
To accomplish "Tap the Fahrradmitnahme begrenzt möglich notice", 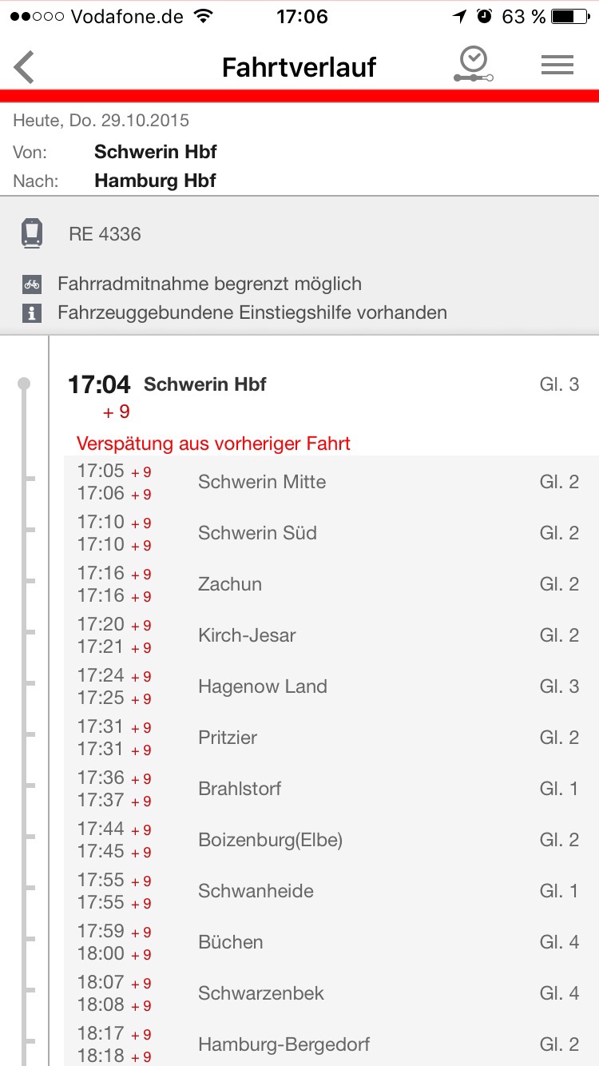I will click(209, 284).
